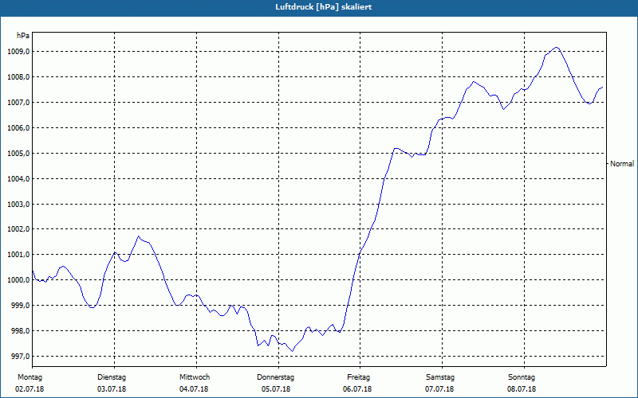The height and width of the screenshot is (398, 638).
Task: Click the date 06.07.18
Action: tap(357, 389)
